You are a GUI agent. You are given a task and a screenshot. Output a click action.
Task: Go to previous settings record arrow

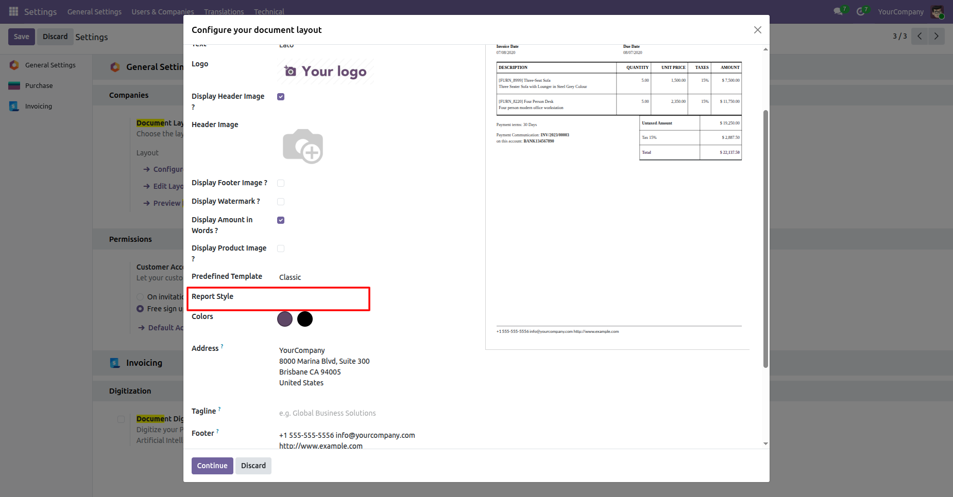920,36
